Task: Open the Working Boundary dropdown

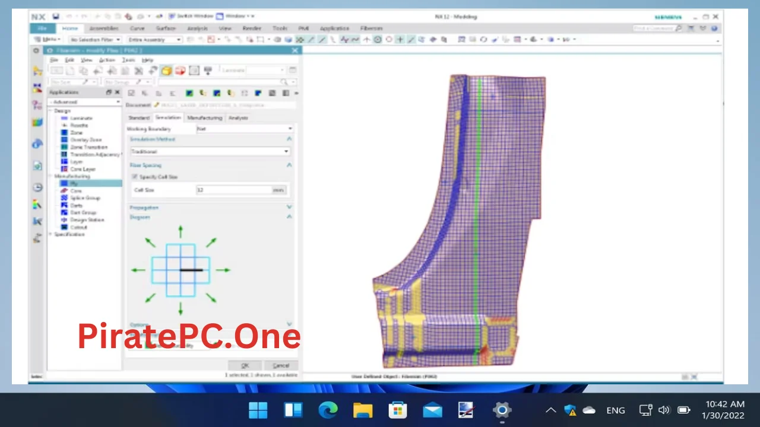Action: (245, 129)
